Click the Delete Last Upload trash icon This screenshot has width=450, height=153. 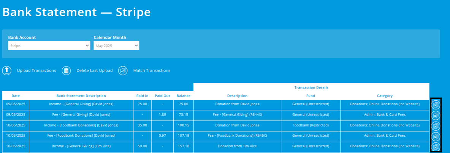click(66, 70)
